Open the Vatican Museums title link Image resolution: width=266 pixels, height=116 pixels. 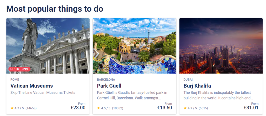point(31,86)
